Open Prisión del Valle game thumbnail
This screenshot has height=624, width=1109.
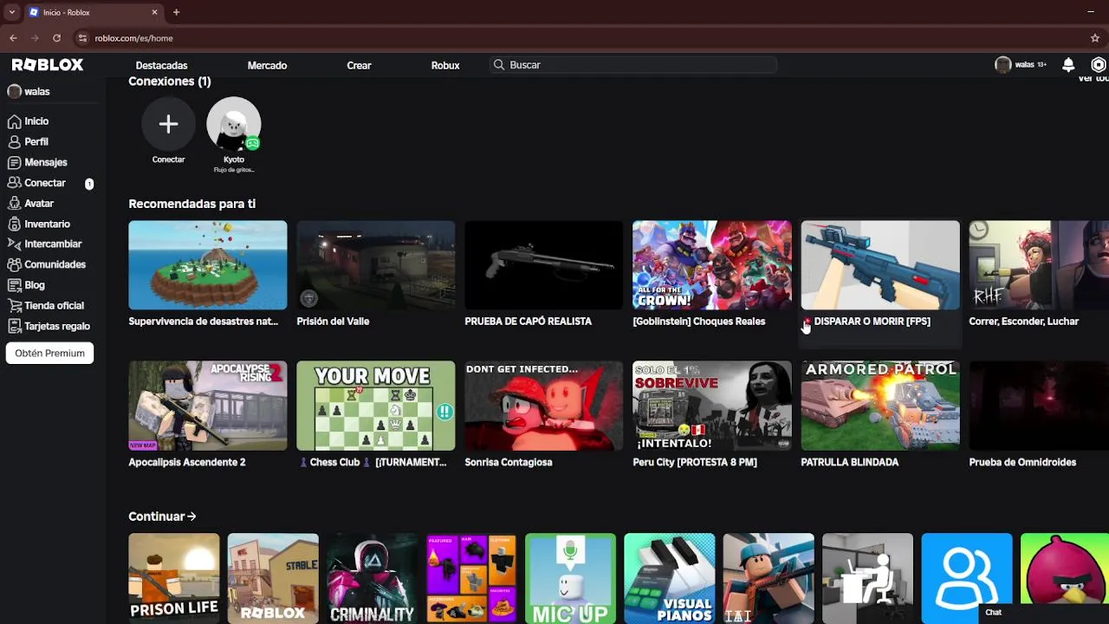[x=376, y=265]
